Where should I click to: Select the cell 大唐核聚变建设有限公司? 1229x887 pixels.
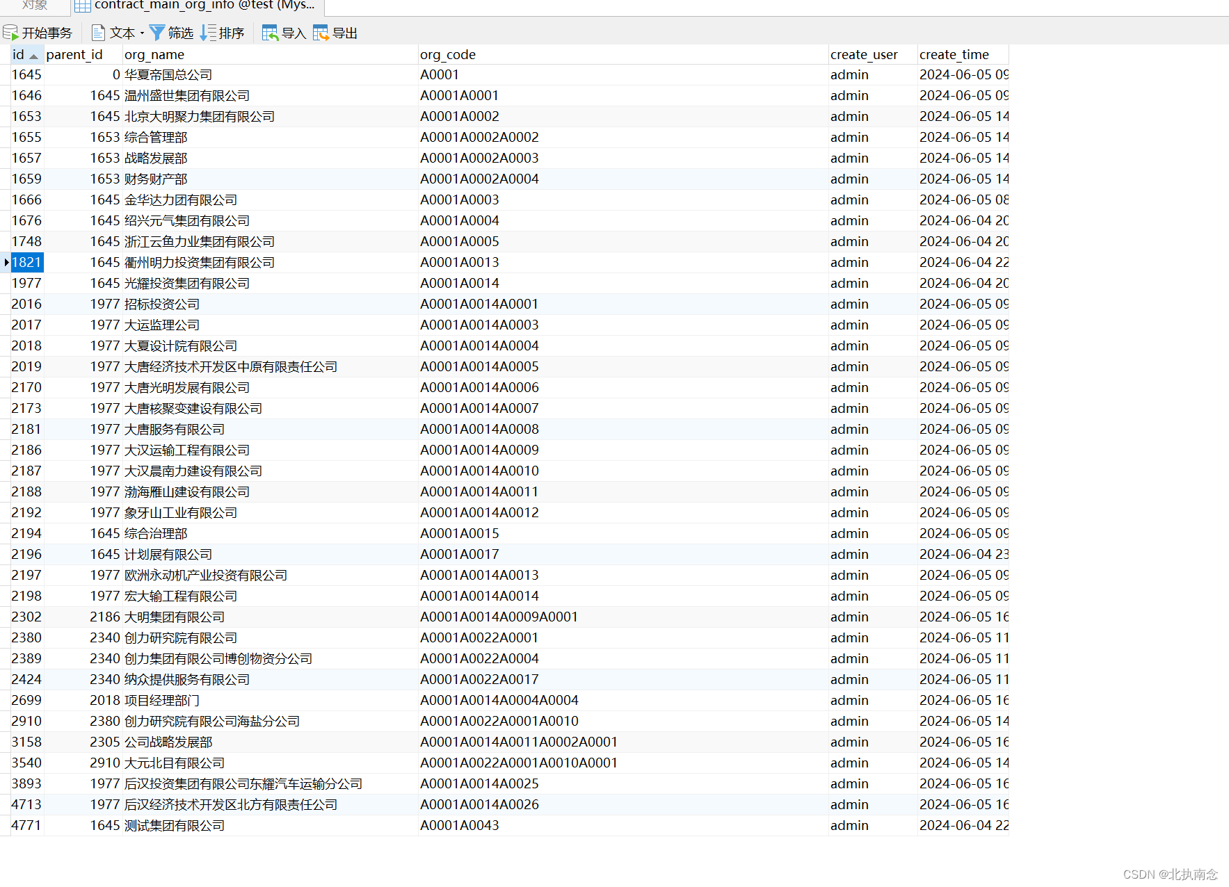270,409
